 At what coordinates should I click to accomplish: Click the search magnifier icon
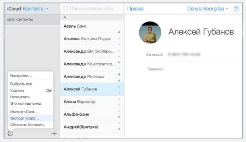coord(66,9)
